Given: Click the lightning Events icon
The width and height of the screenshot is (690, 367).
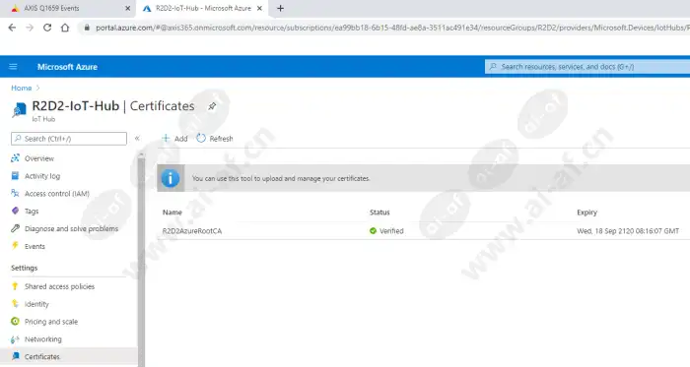Looking at the screenshot, I should coord(16,245).
